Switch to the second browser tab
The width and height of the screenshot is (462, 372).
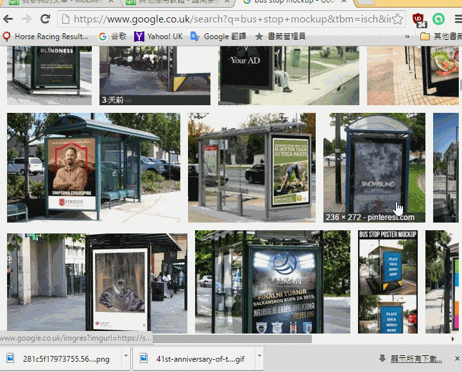(177, 3)
